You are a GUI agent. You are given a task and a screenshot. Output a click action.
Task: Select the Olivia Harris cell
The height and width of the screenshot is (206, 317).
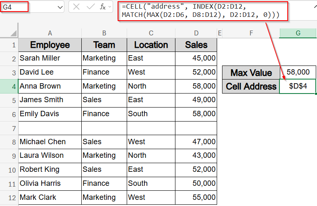point(50,184)
